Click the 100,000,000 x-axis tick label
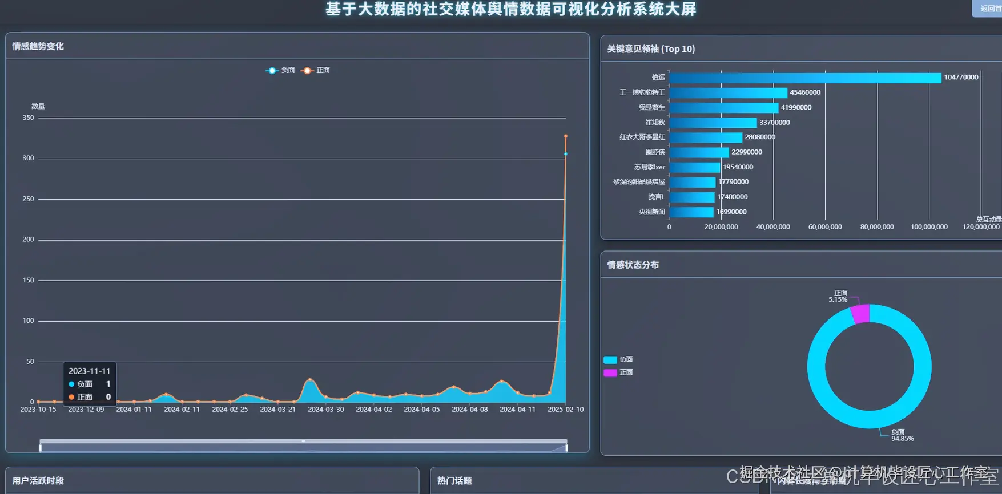Viewport: 1002px width, 494px height. click(929, 227)
